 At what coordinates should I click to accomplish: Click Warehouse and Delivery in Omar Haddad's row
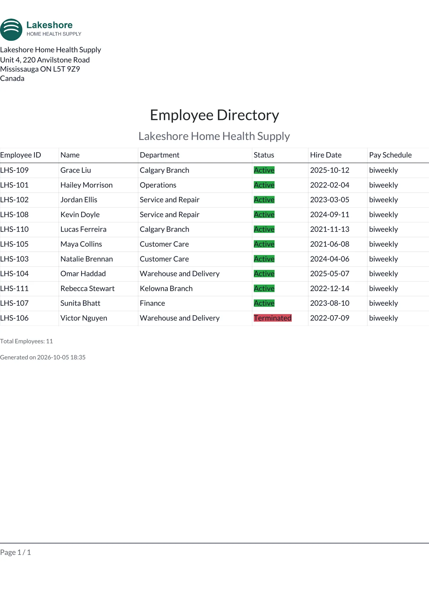click(179, 274)
